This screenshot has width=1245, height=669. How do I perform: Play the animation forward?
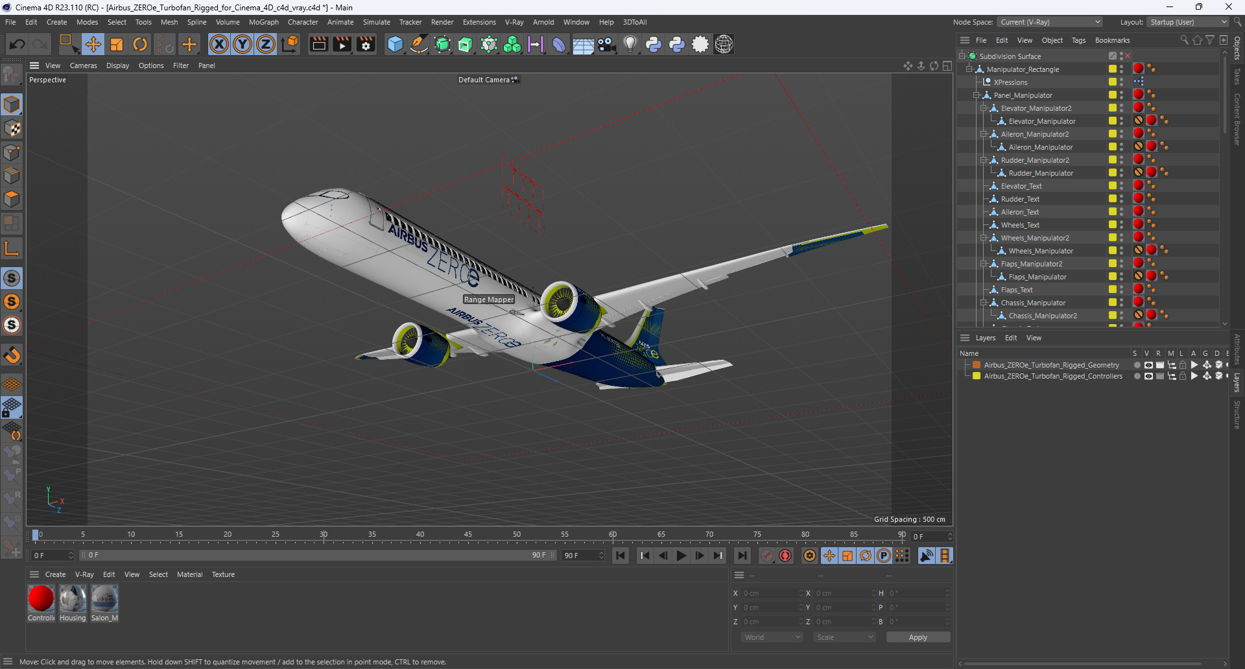point(681,556)
